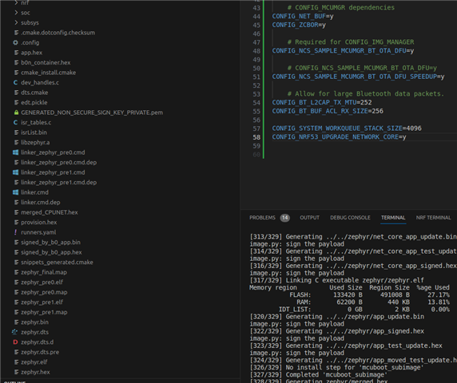
Task: Click the C icon of dev_handles.c
Action: coord(15,82)
